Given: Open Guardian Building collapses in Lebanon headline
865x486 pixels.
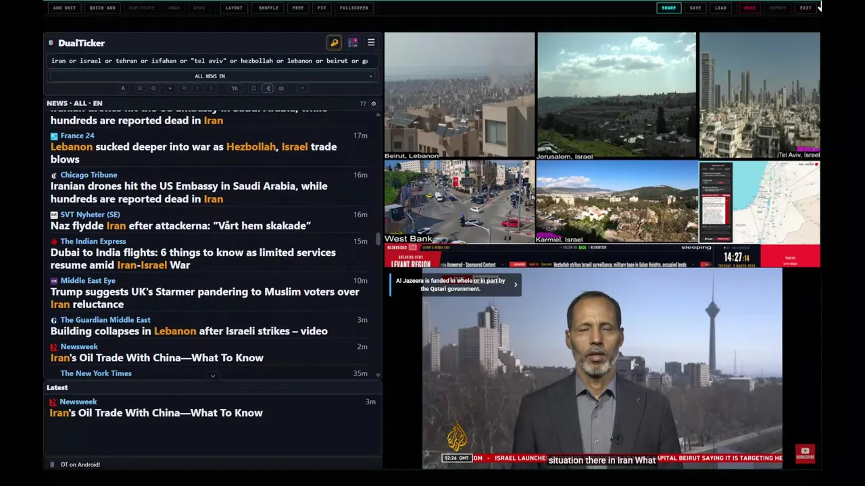Looking at the screenshot, I should (x=189, y=331).
